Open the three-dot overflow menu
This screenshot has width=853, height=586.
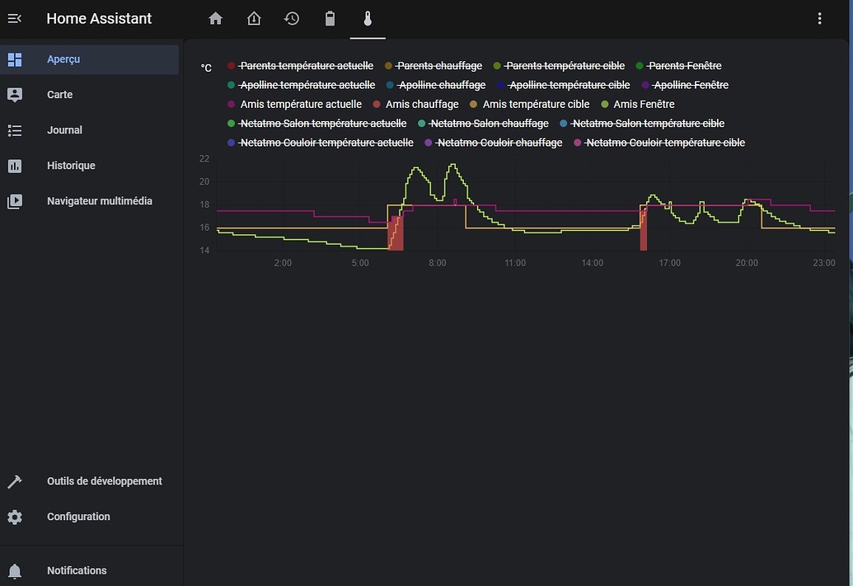[x=818, y=18]
